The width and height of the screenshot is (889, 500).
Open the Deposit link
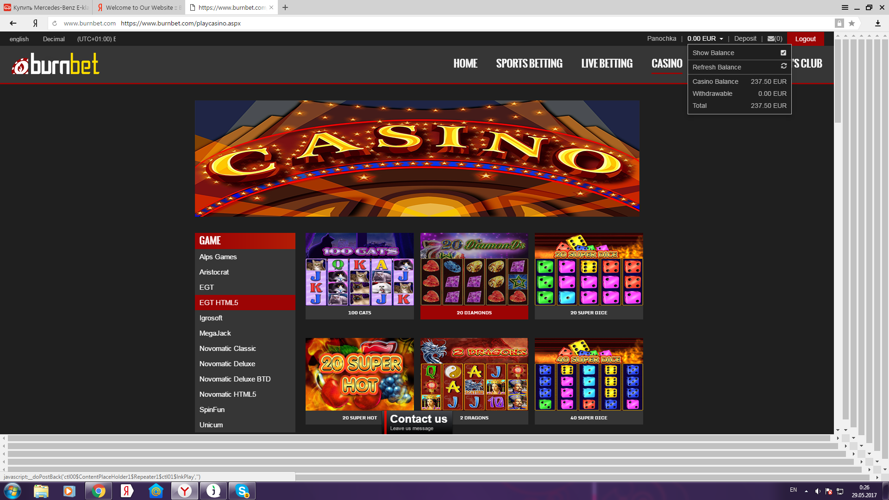pos(745,39)
